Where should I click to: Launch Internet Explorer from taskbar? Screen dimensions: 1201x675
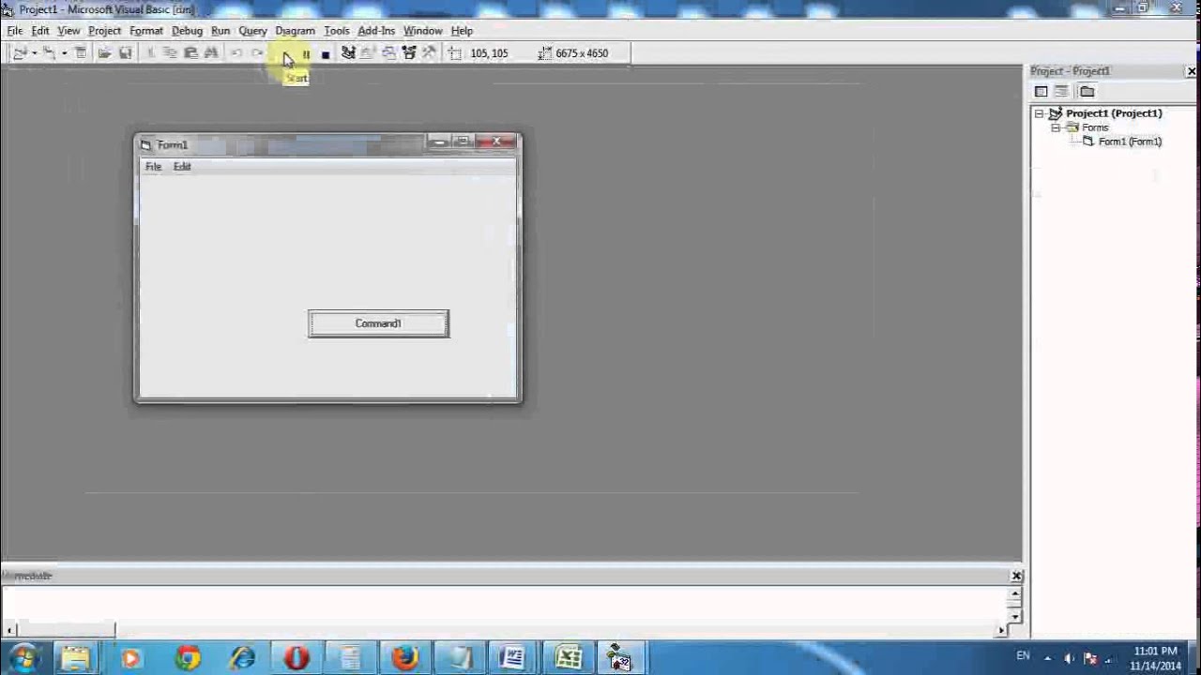243,658
